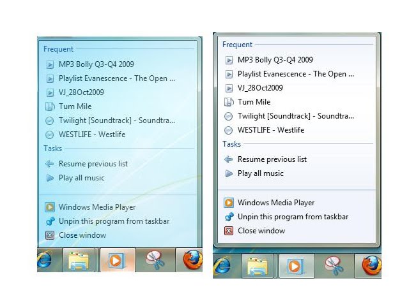This screenshot has height=306, width=409.
Task: Click playlist icon beside VJ_28Oct2009 in left list
Action: pyautogui.click(x=50, y=92)
